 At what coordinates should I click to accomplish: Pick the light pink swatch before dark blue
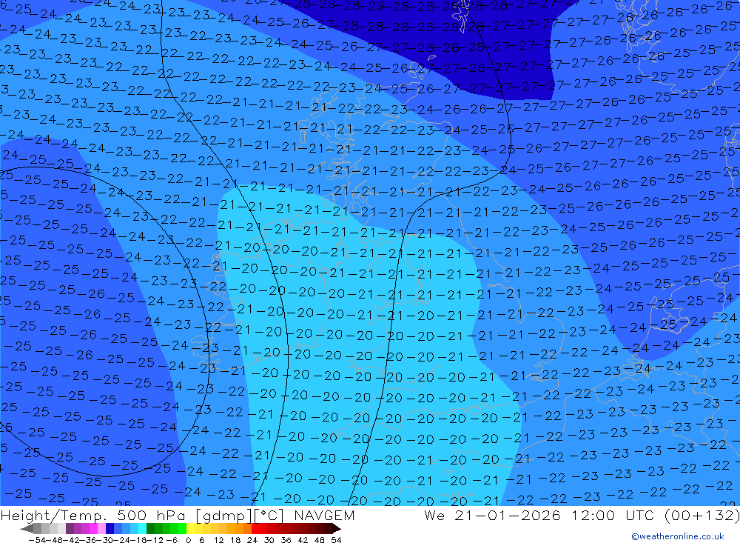pyautogui.click(x=101, y=529)
